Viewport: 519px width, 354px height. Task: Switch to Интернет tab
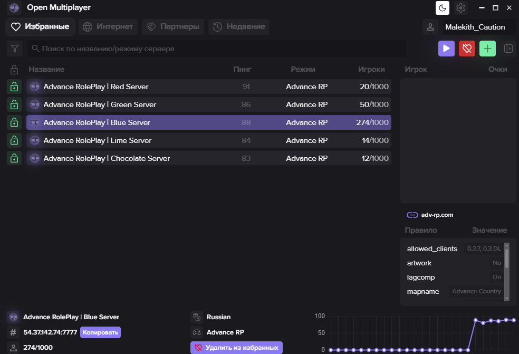[x=108, y=27]
